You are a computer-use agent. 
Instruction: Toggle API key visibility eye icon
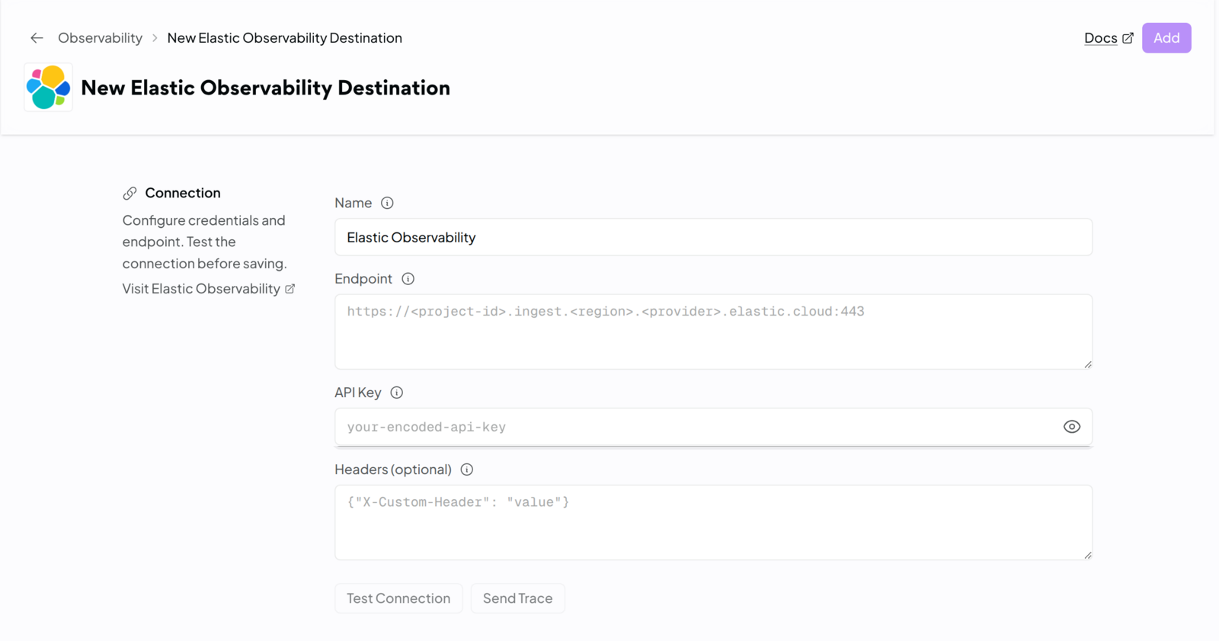pyautogui.click(x=1072, y=427)
